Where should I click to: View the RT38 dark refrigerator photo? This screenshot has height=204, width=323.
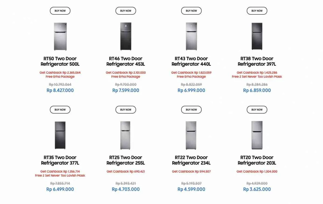[257, 36]
